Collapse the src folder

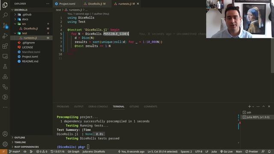[x=31, y=24]
